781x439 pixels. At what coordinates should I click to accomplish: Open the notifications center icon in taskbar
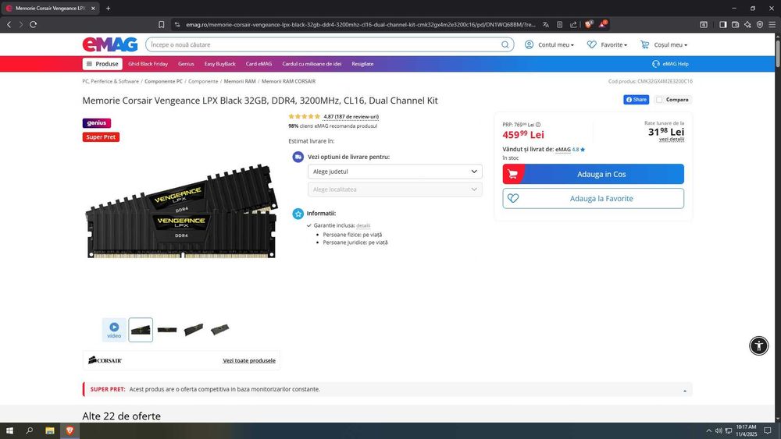pyautogui.click(x=768, y=430)
